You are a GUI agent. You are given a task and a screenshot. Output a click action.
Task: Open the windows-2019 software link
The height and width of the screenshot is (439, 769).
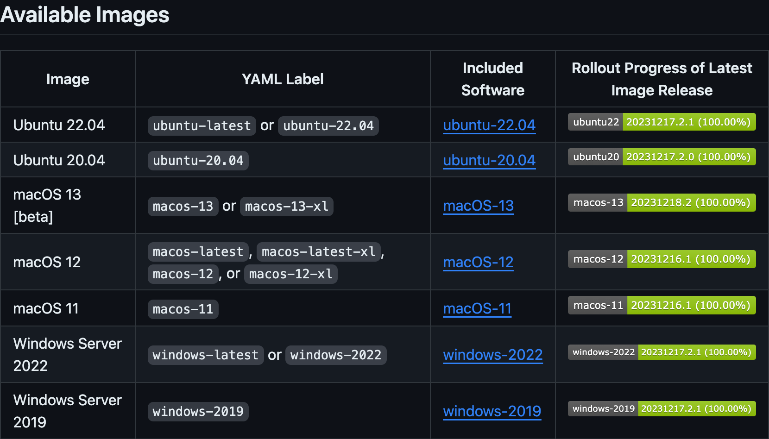click(x=492, y=411)
